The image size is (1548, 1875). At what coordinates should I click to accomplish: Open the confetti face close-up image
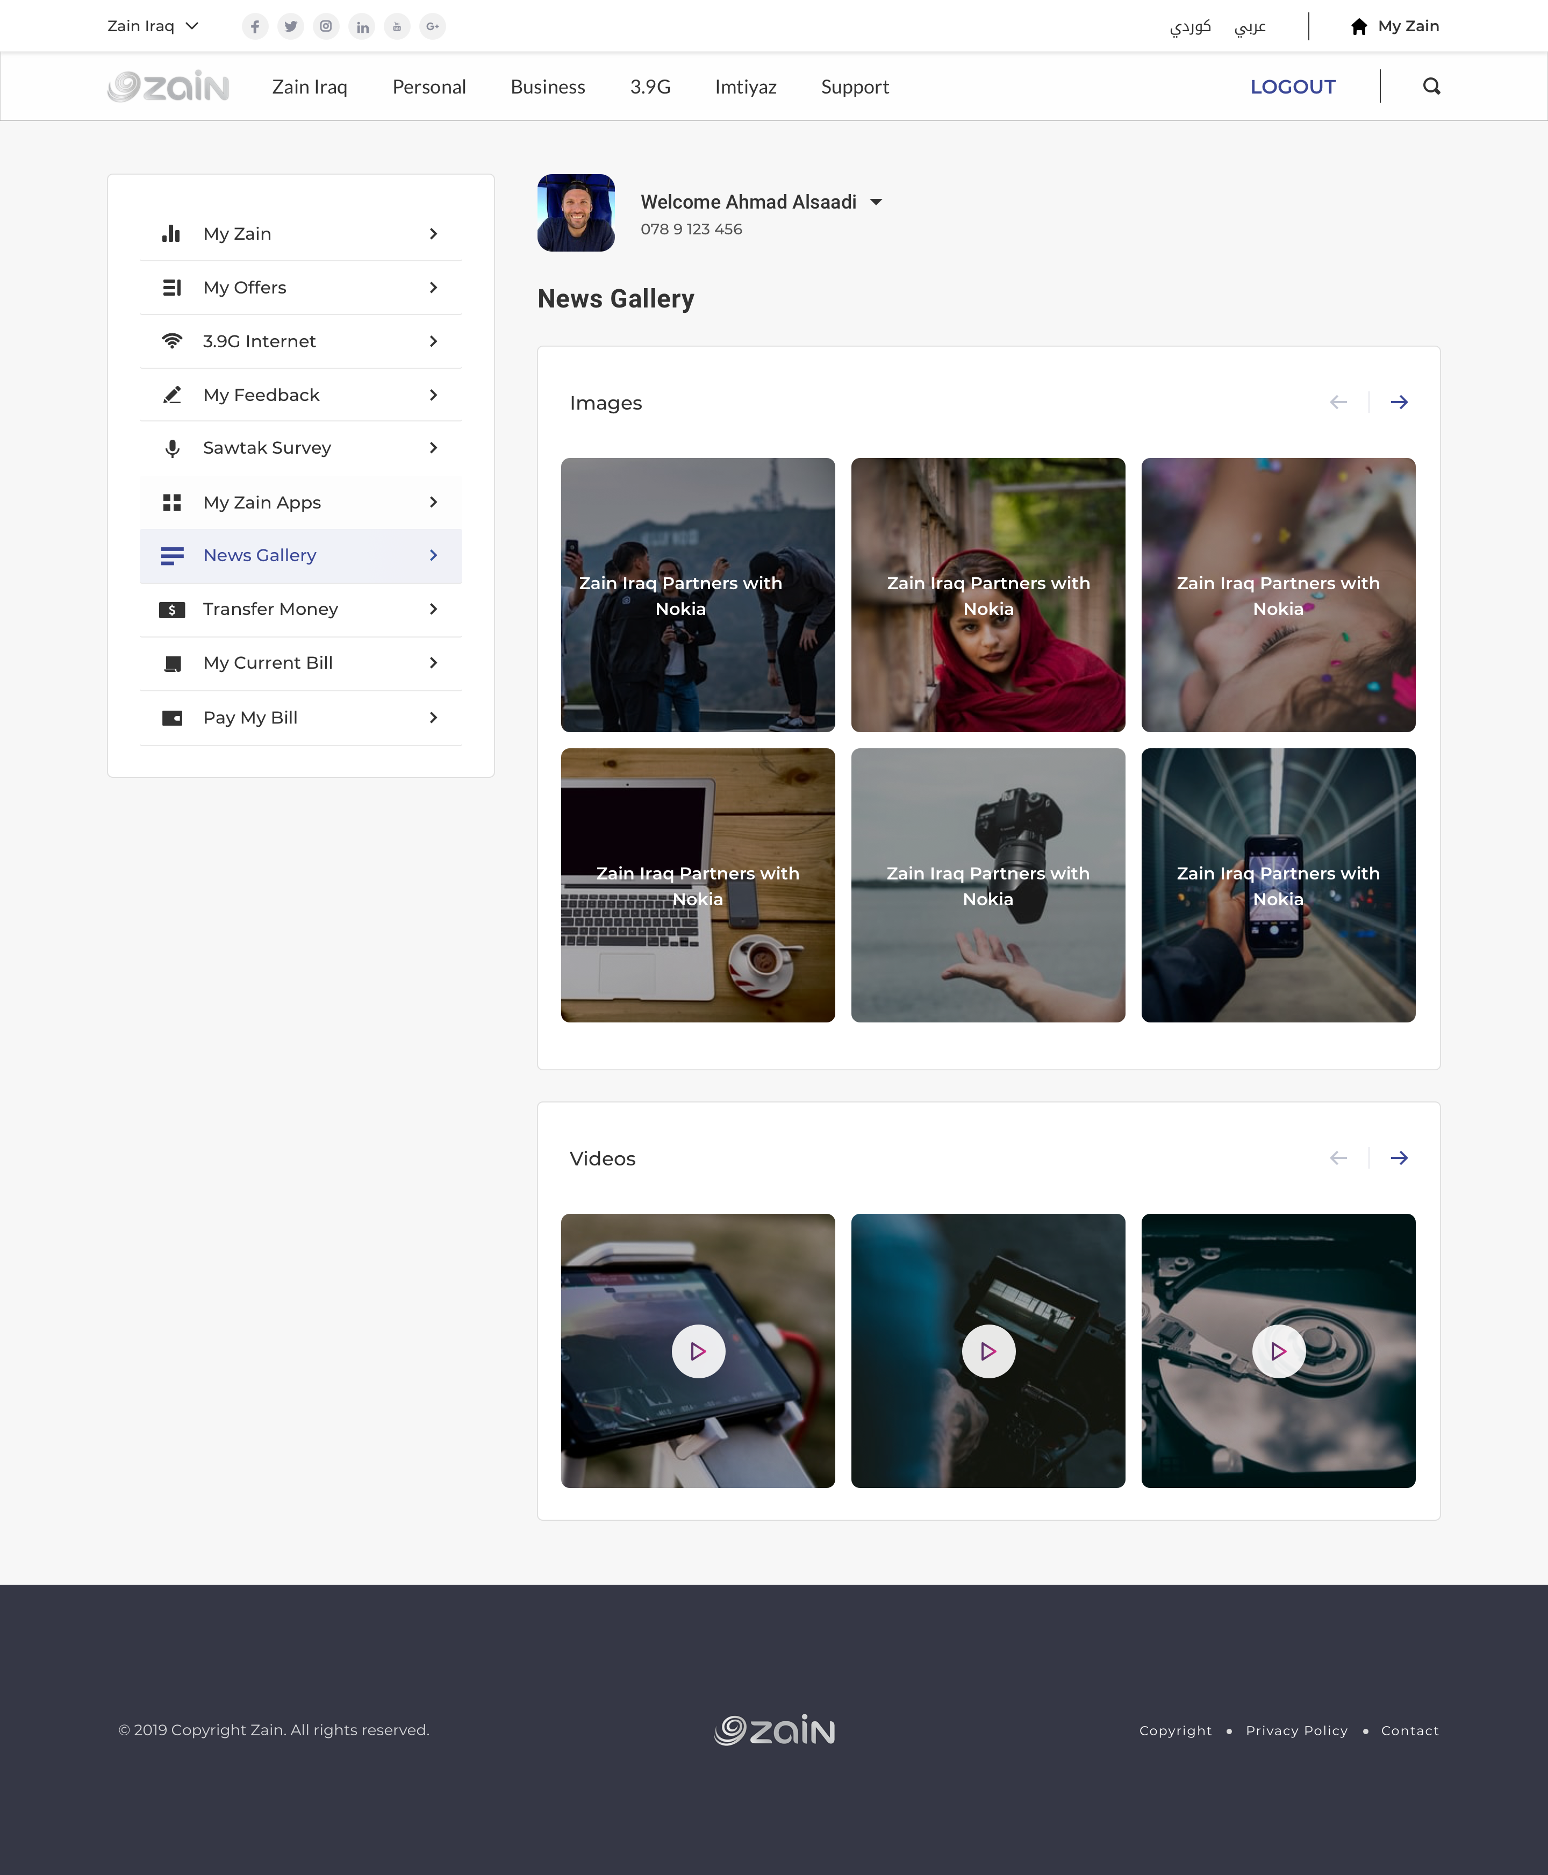1279,595
